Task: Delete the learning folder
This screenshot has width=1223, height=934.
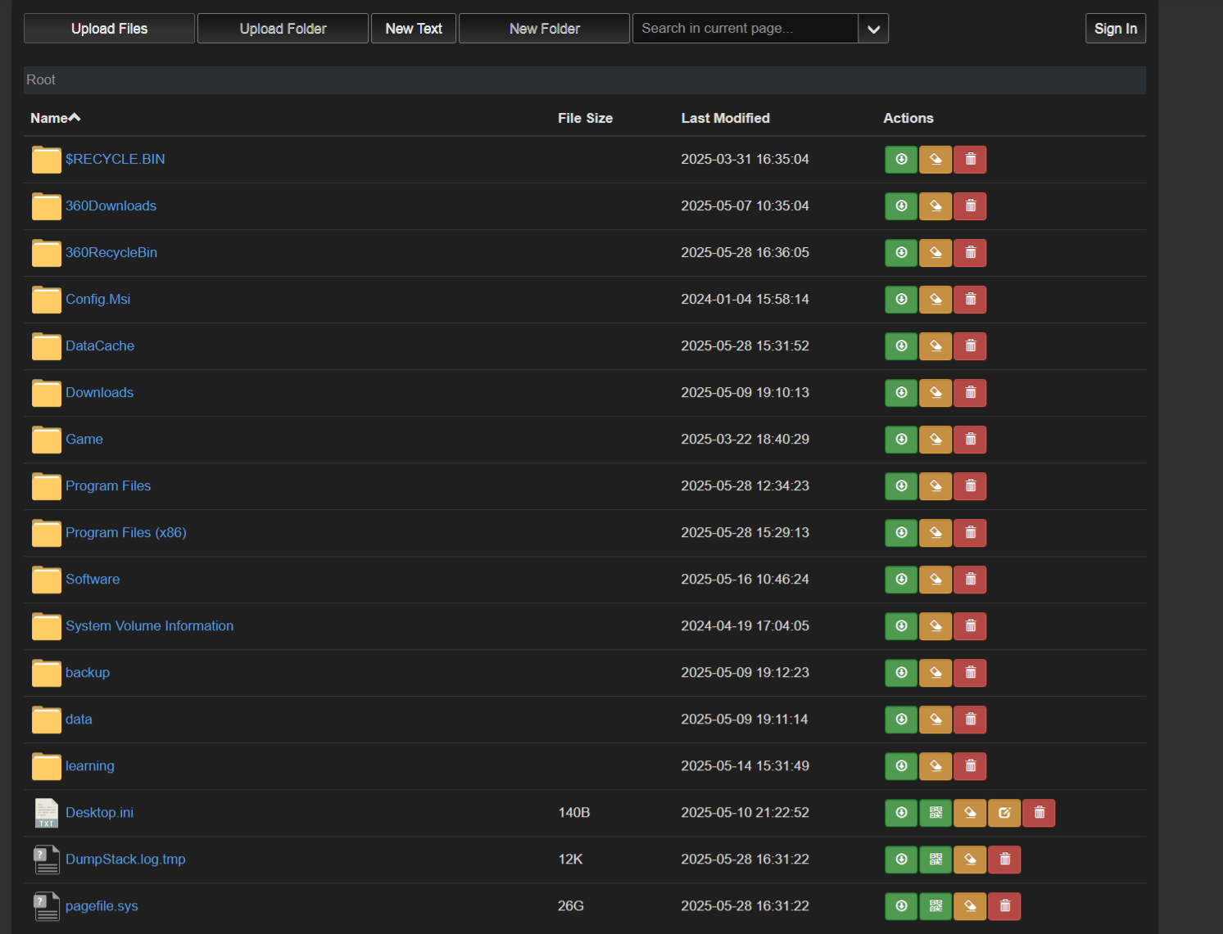Action: click(970, 766)
